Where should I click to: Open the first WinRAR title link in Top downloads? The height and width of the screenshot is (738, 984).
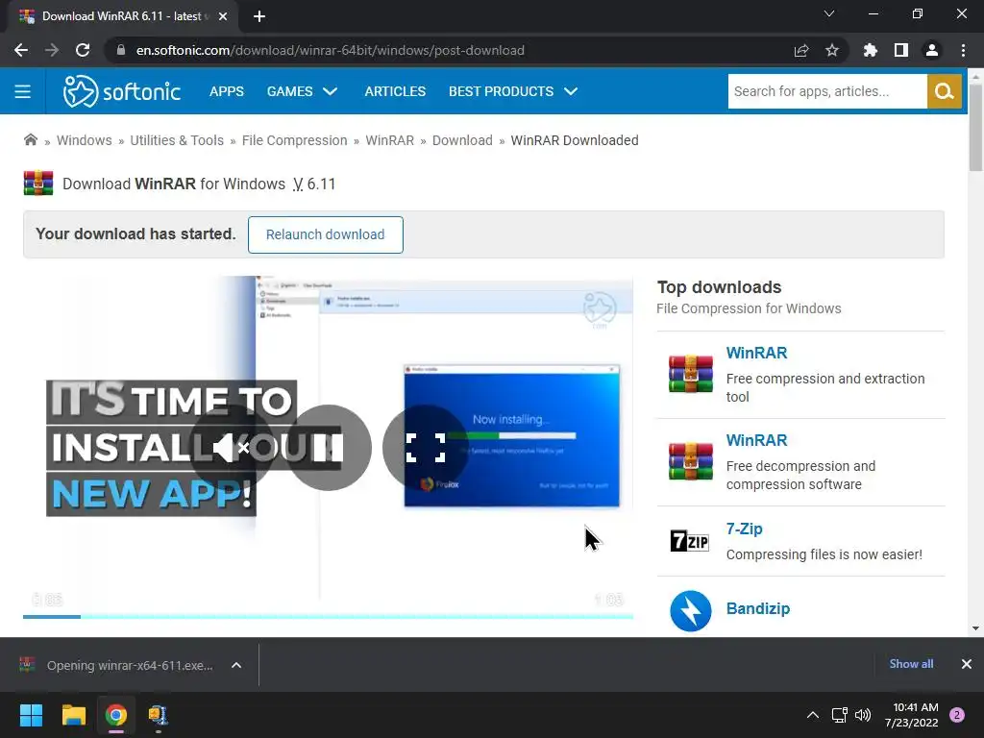pos(756,353)
